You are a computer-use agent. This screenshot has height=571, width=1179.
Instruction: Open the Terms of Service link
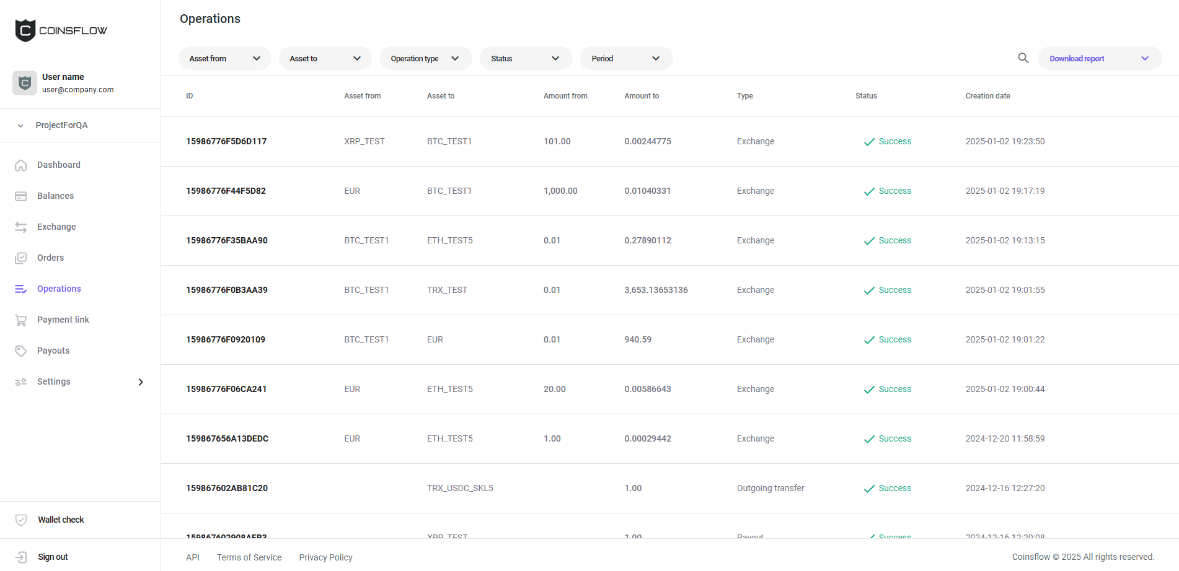point(249,557)
